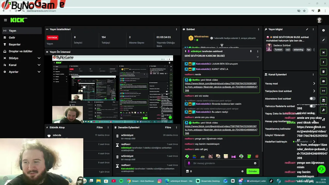Screen dimensions: 329x185
Task: Send message with Gönder button
Action: [x=253, y=171]
